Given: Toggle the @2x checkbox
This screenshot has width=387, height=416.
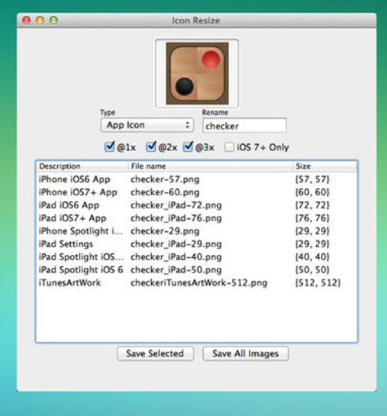Looking at the screenshot, I should click(x=151, y=146).
